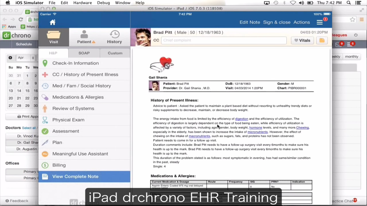Switch to the H&P tab
Image resolution: width=367 pixels, height=206 pixels.
pyautogui.click(x=53, y=53)
